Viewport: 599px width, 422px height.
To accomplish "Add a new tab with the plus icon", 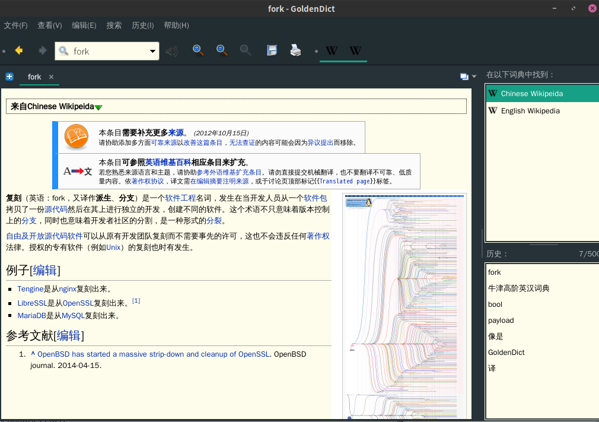I will tap(9, 77).
